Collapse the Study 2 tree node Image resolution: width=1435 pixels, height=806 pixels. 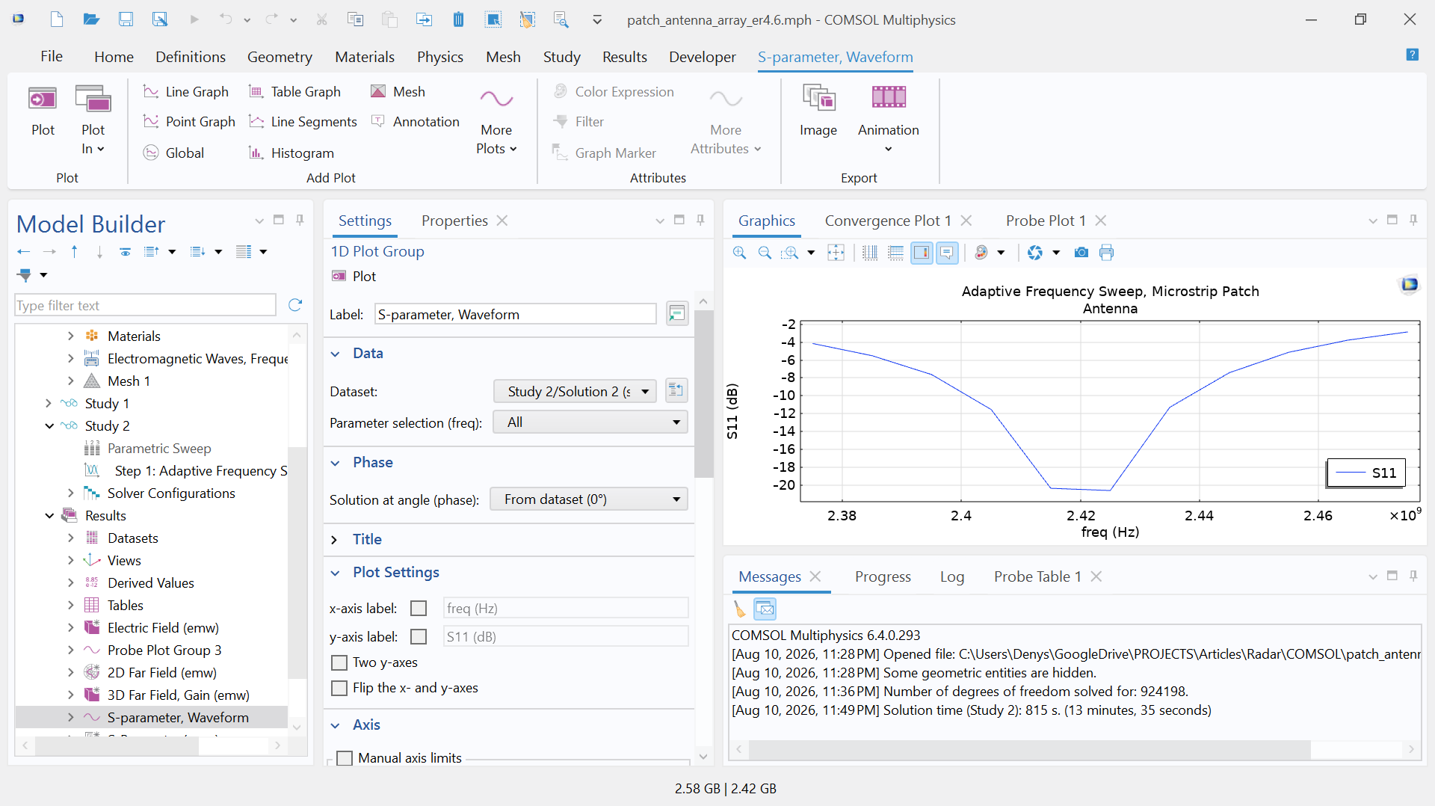point(49,426)
